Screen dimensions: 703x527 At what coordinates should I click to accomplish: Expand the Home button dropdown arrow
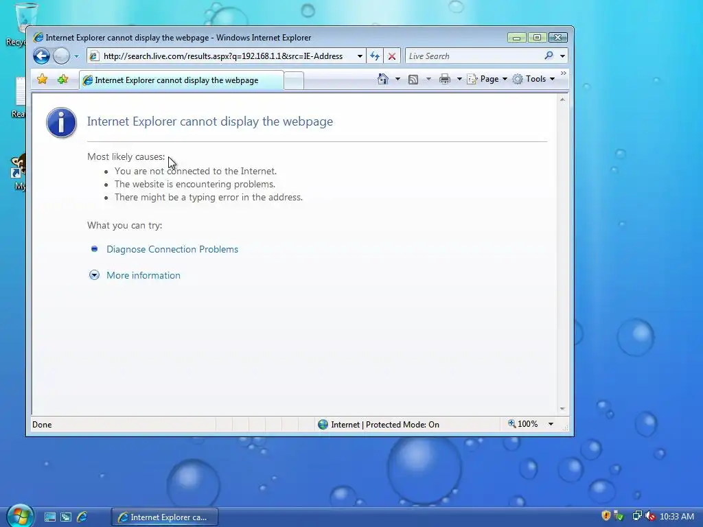point(397,79)
